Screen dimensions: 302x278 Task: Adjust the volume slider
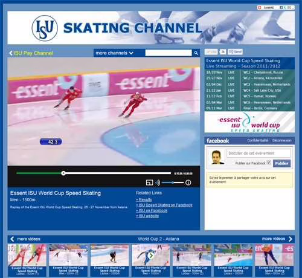[x=173, y=183]
